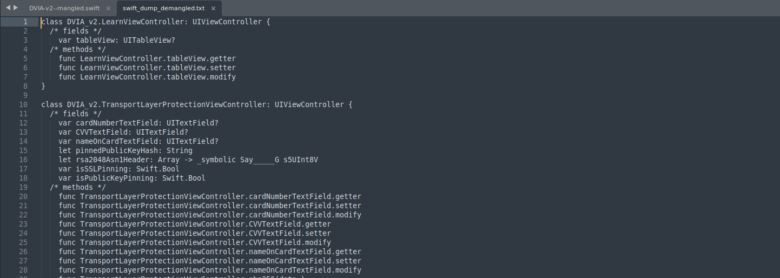
Task: Close the swift_dump_demangled.txt tab
Action: pyautogui.click(x=213, y=9)
